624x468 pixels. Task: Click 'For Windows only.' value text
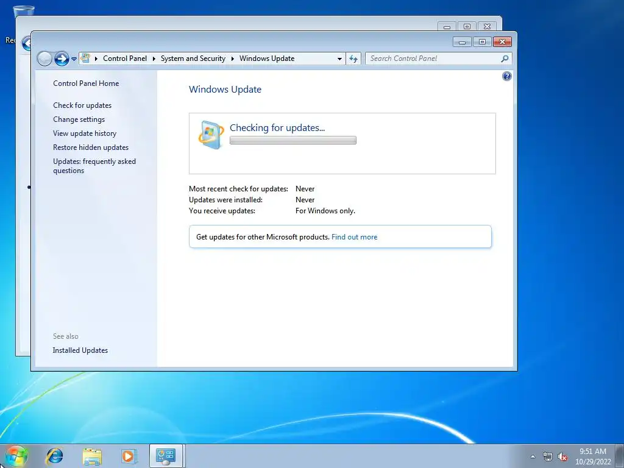tap(325, 210)
